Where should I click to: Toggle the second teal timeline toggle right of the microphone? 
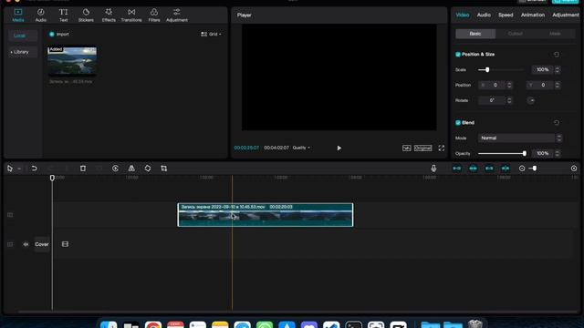pos(473,169)
